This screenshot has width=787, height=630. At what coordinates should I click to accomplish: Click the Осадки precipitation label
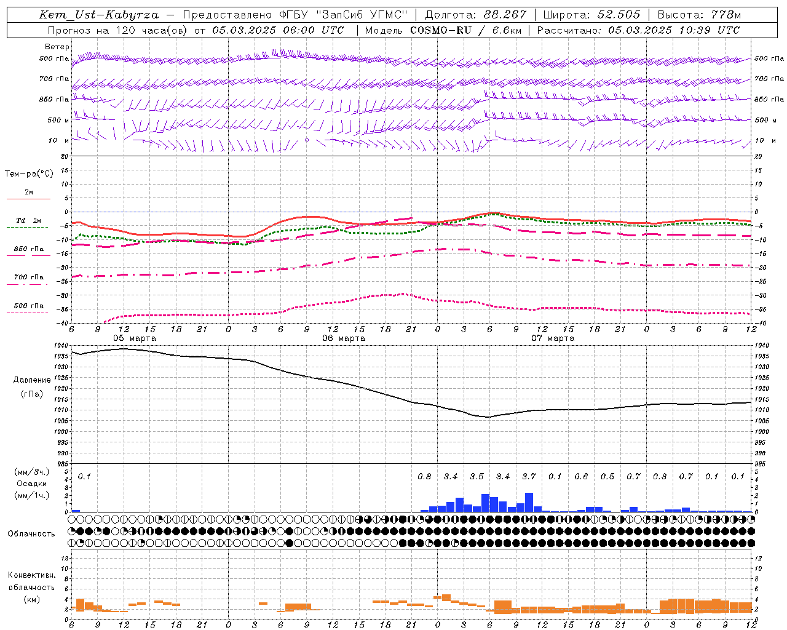(x=31, y=484)
